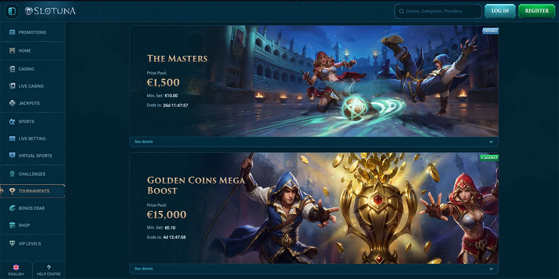
Task: Open the Help Centre button
Action: (x=49, y=270)
